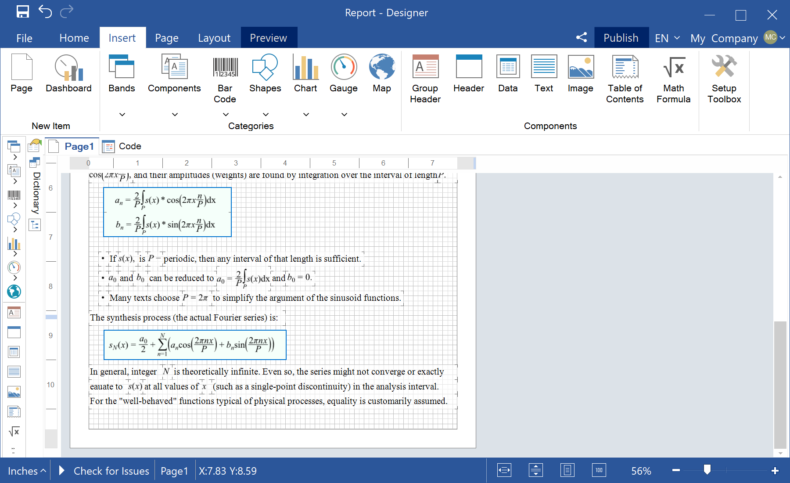The height and width of the screenshot is (483, 790).
Task: Undo the last action
Action: pos(45,11)
